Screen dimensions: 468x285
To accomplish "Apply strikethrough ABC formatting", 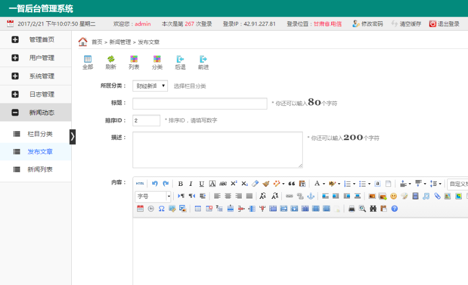I will point(223,184).
